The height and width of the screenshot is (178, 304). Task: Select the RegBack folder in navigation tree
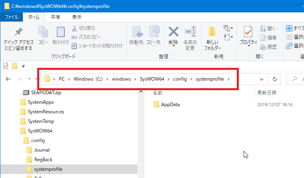43,160
